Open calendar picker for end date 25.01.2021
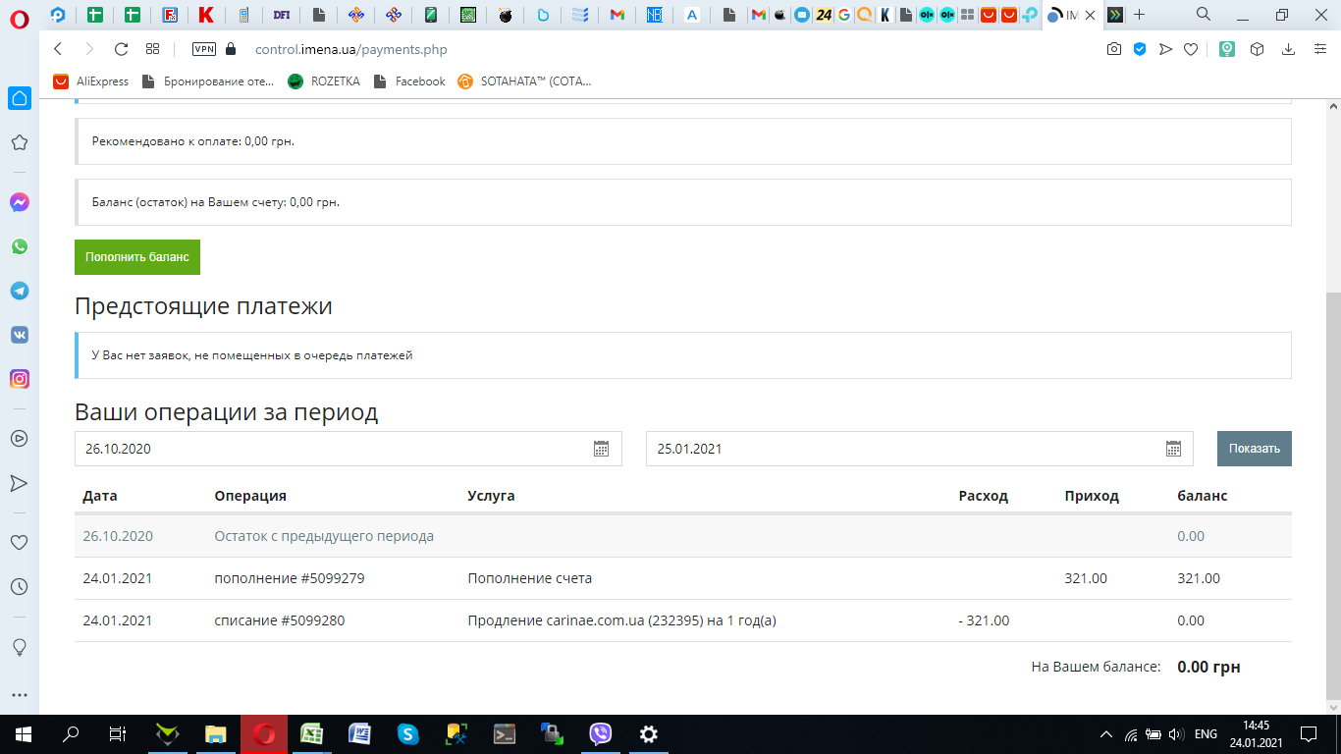Image resolution: width=1341 pixels, height=754 pixels. (1173, 449)
